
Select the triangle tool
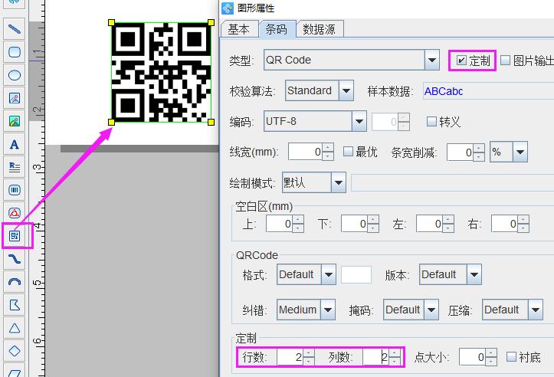tap(14, 328)
